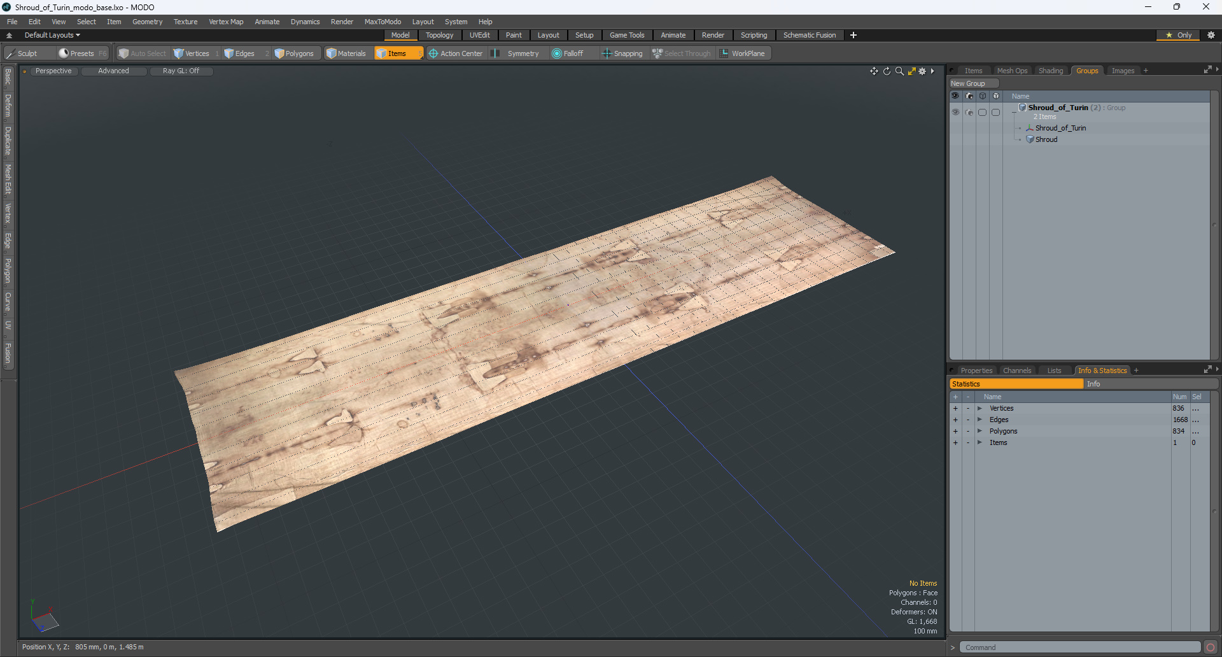Click the camera render column header icon

[x=969, y=96]
